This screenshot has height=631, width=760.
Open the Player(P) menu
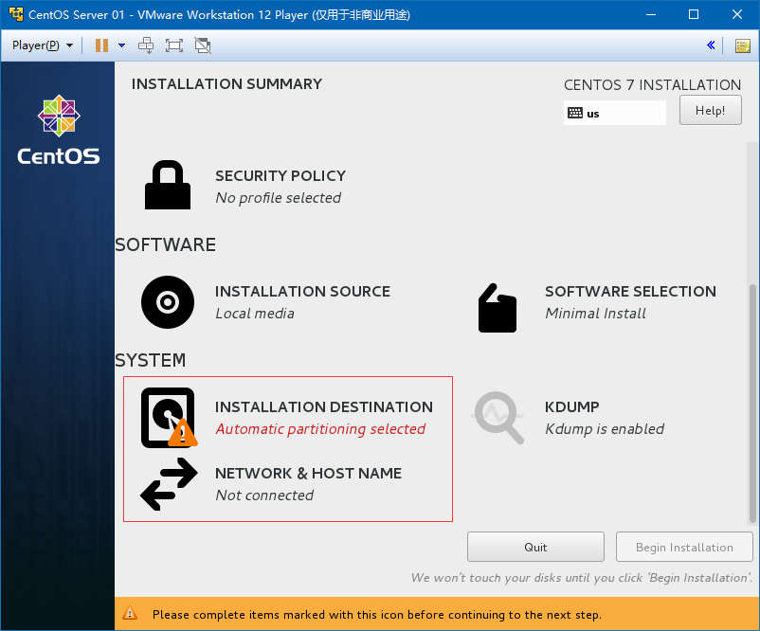[x=36, y=45]
